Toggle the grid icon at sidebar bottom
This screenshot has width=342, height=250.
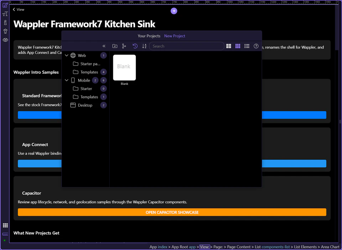pos(5,225)
